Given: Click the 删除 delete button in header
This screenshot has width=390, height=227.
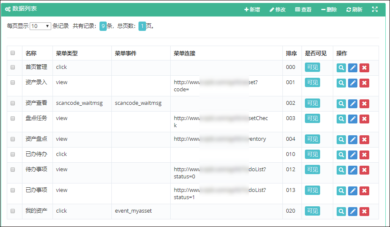Looking at the screenshot, I should [329, 9].
